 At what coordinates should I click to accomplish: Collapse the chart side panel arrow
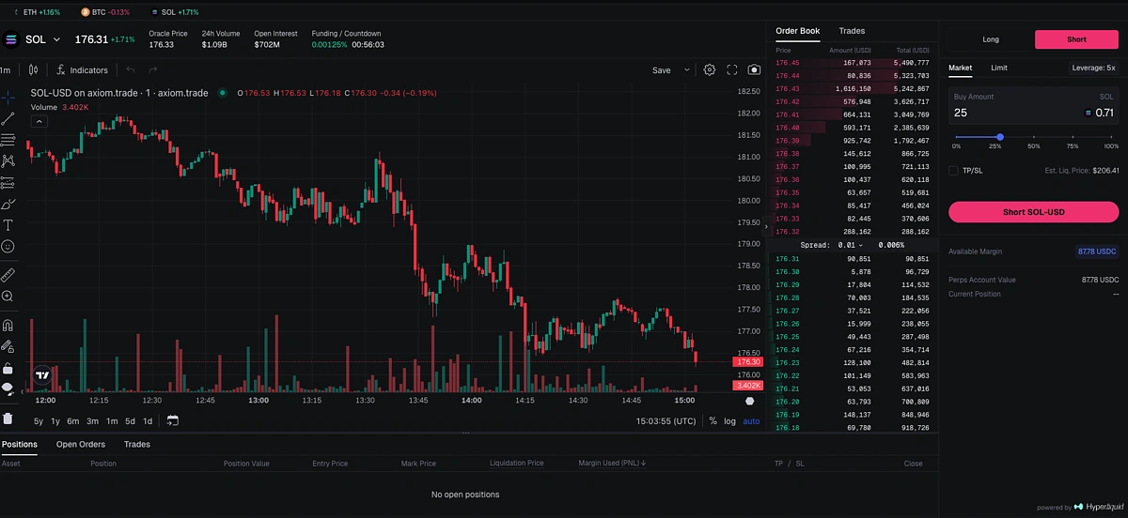[x=767, y=227]
